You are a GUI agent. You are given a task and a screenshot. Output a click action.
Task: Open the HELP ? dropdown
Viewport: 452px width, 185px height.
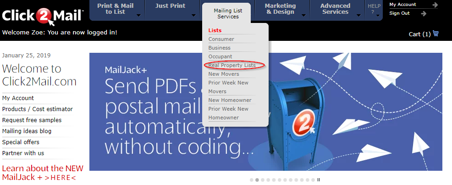[374, 9]
